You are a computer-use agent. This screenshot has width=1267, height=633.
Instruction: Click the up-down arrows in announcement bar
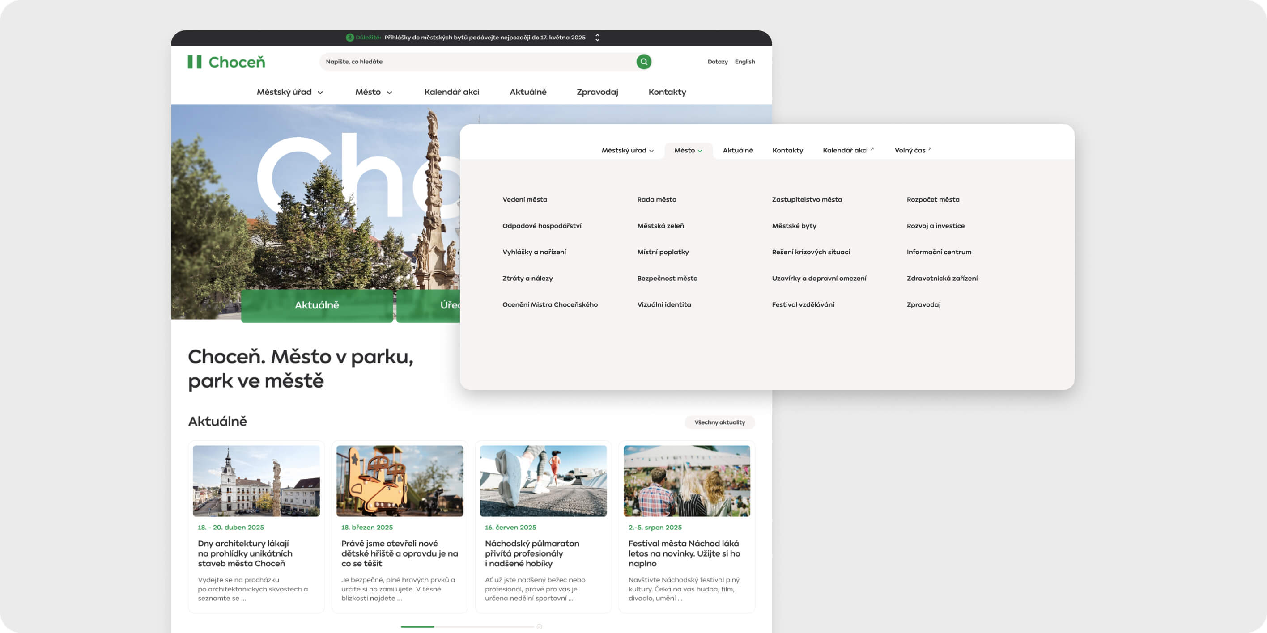click(597, 38)
